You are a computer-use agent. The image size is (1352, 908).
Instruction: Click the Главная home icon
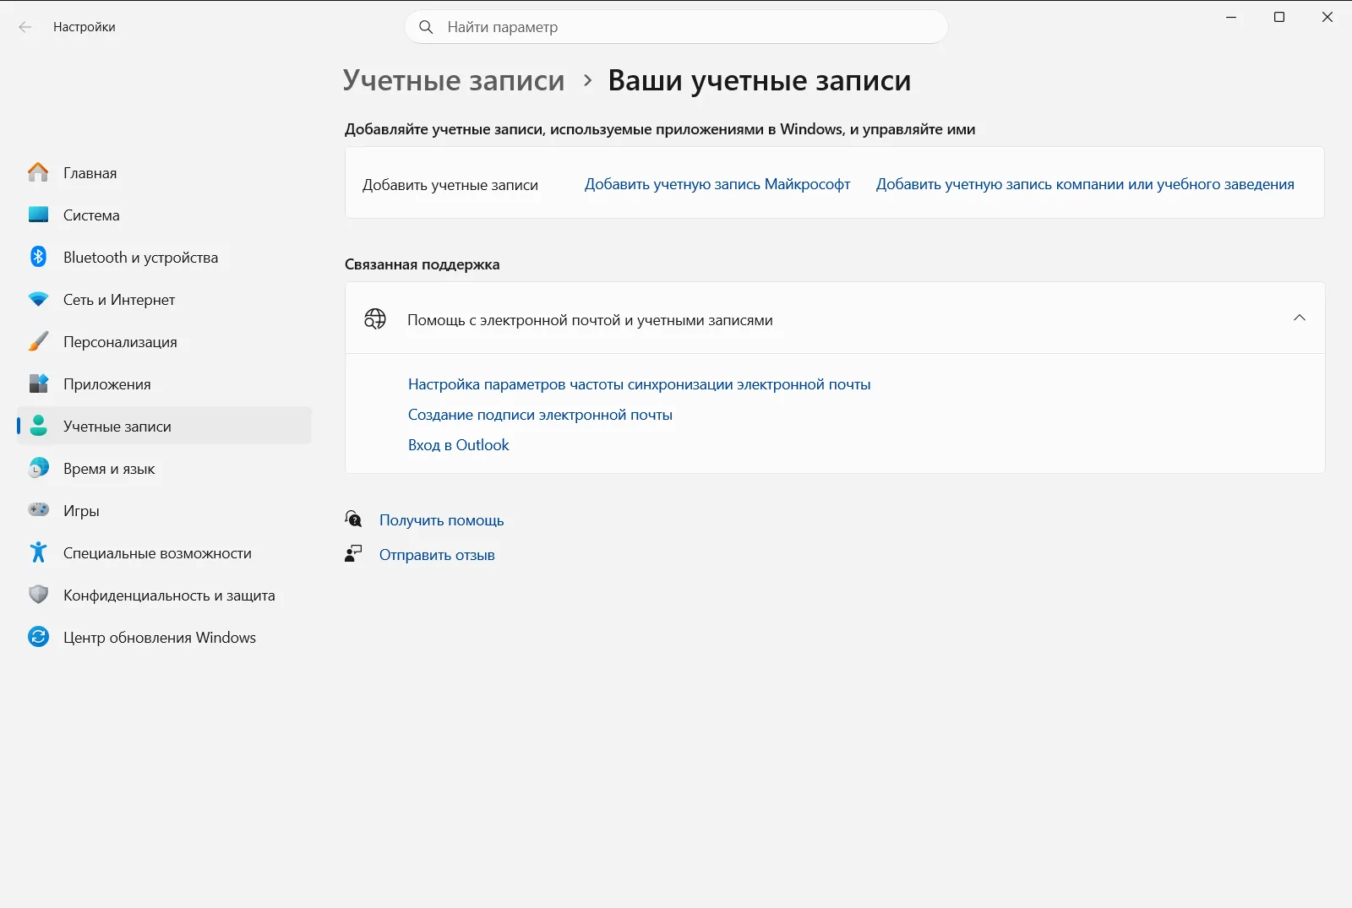click(x=38, y=172)
